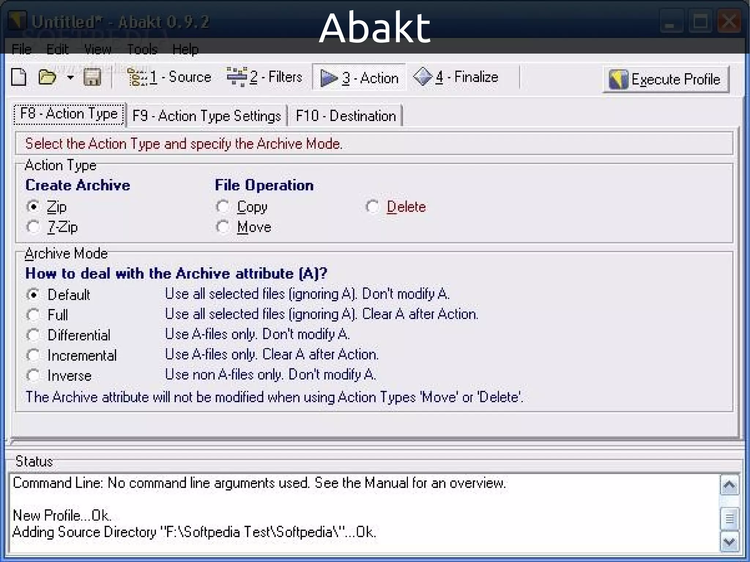Open the Help menu
This screenshot has width=750, height=562.
pos(185,49)
